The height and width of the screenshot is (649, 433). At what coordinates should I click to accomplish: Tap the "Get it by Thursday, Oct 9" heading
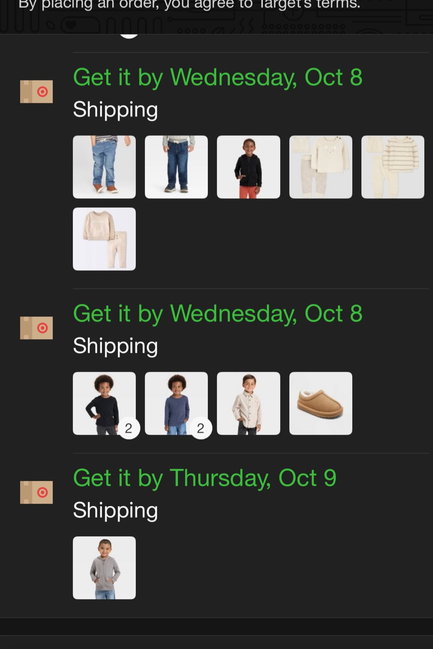point(205,478)
